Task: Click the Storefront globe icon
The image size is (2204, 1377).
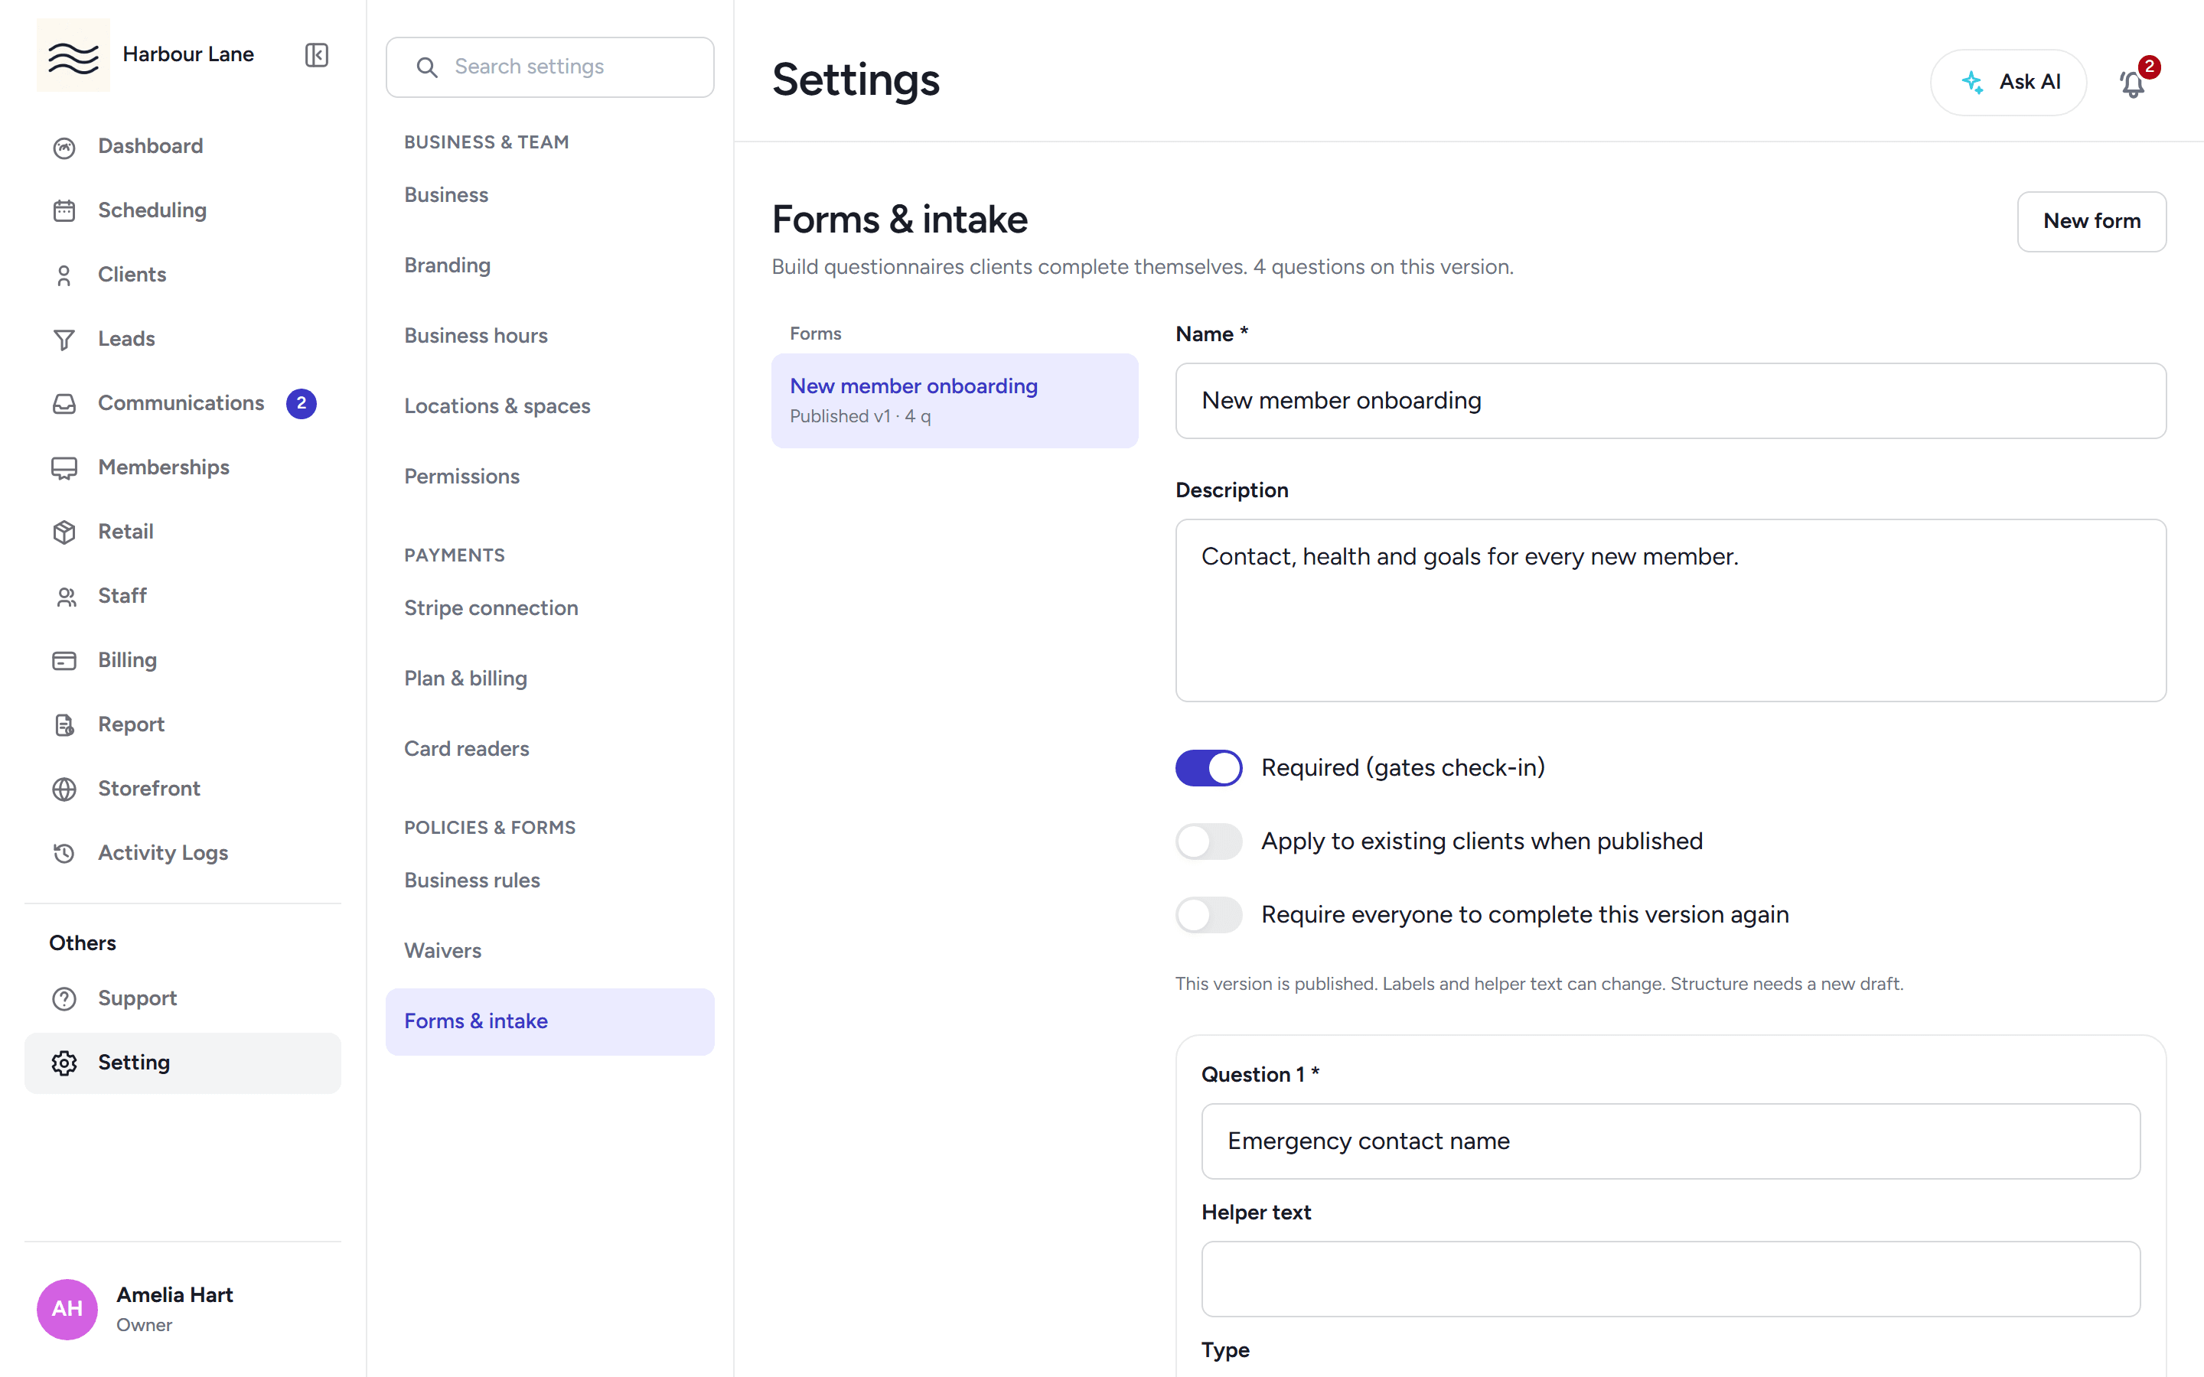Action: (x=64, y=789)
